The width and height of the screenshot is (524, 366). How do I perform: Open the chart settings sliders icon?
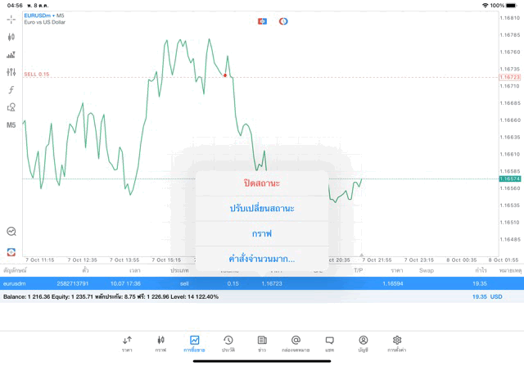[11, 72]
